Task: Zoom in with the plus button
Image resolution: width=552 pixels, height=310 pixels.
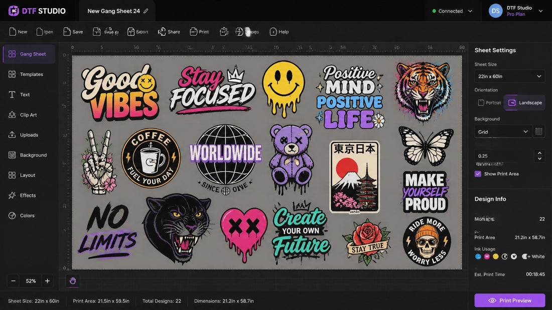Action: [47, 281]
